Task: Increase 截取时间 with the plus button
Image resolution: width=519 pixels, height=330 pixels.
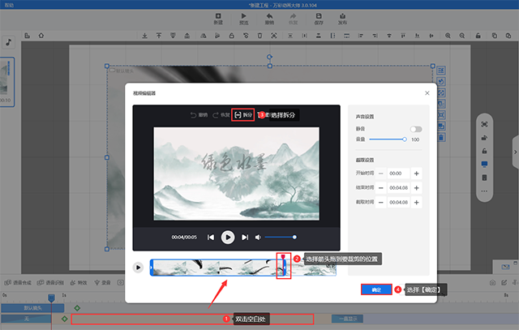Action: coord(417,202)
